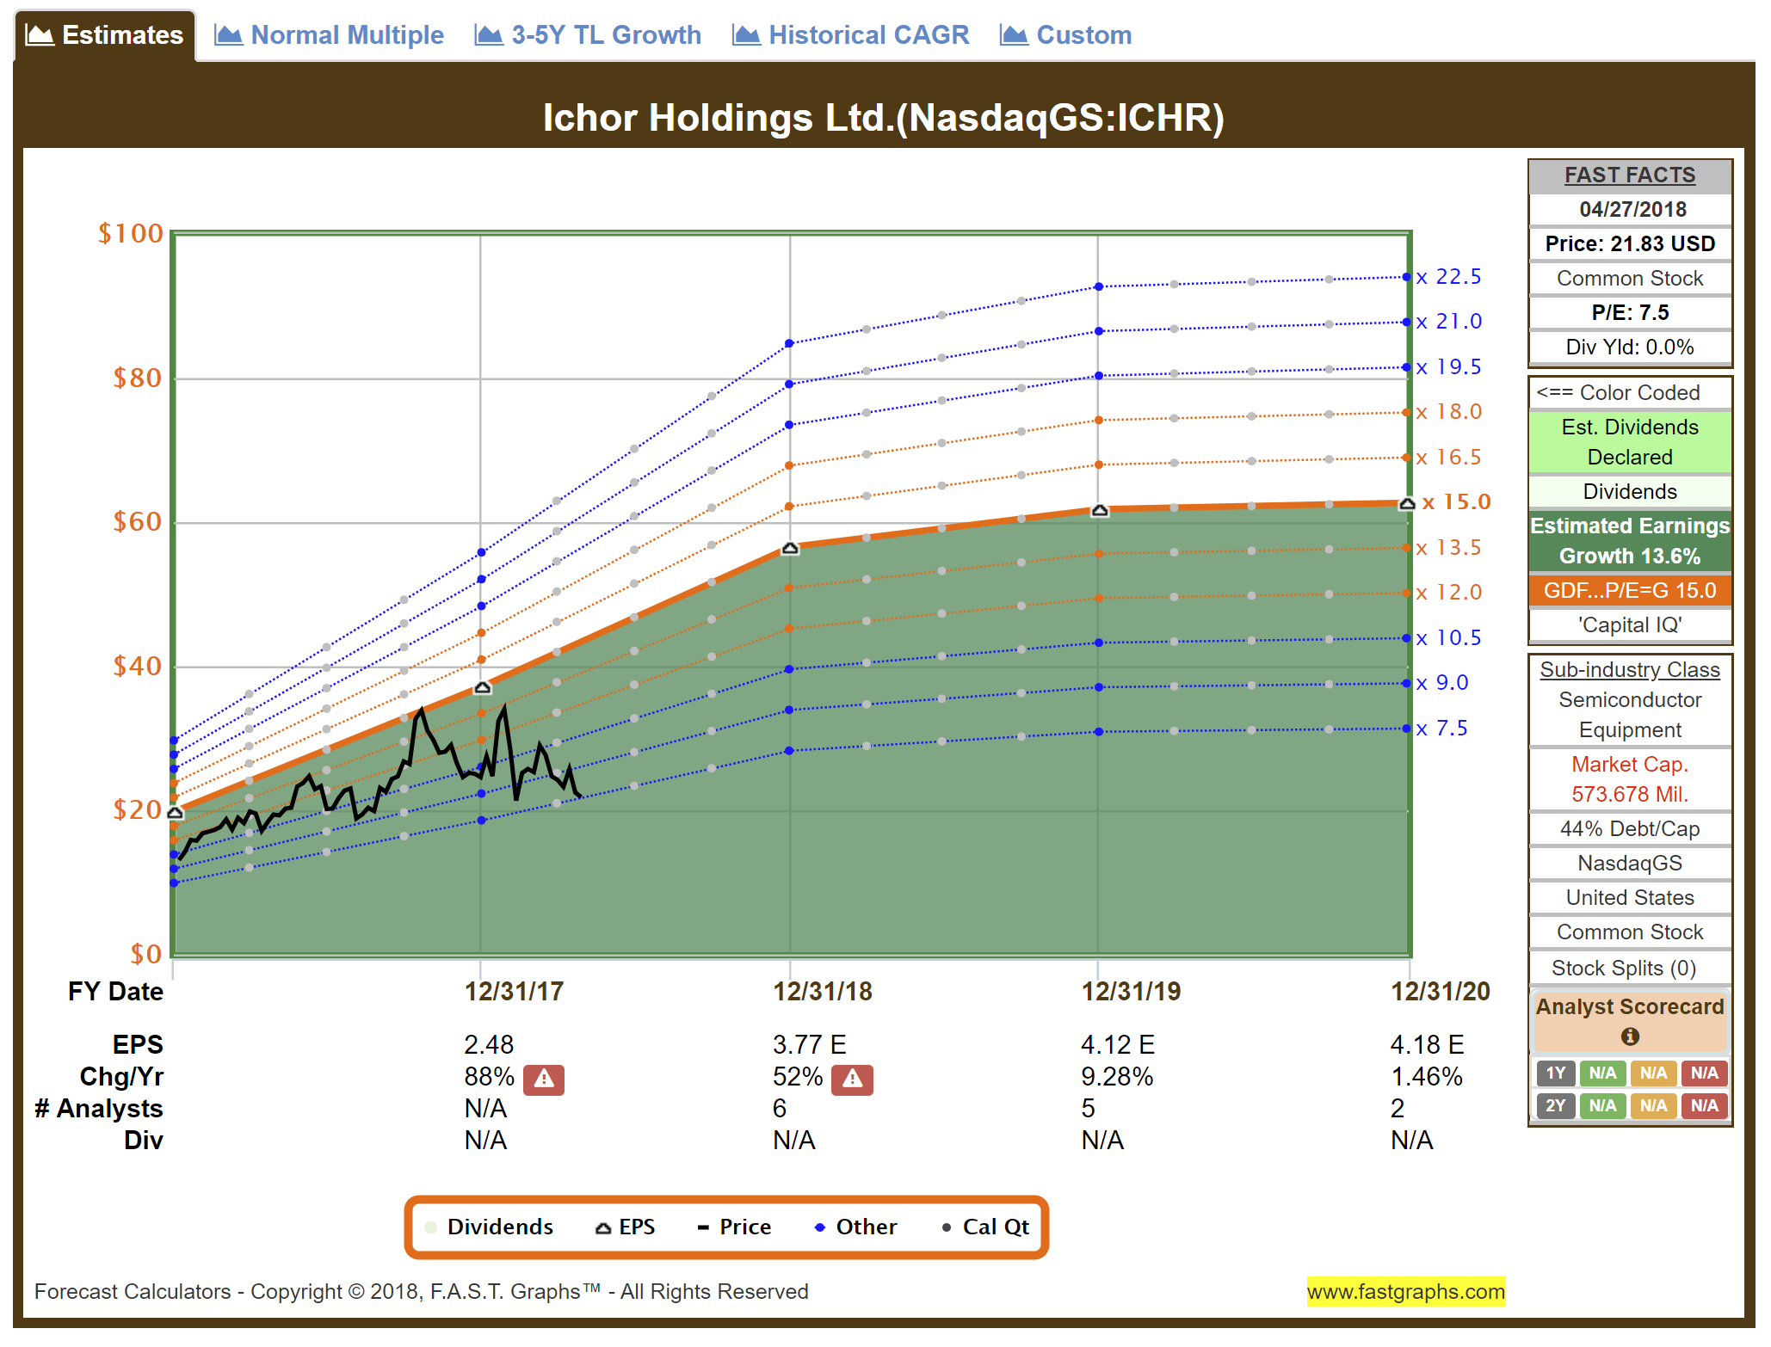Click the red warning icon beside 88%
This screenshot has height=1347, width=1771.
click(x=544, y=1079)
